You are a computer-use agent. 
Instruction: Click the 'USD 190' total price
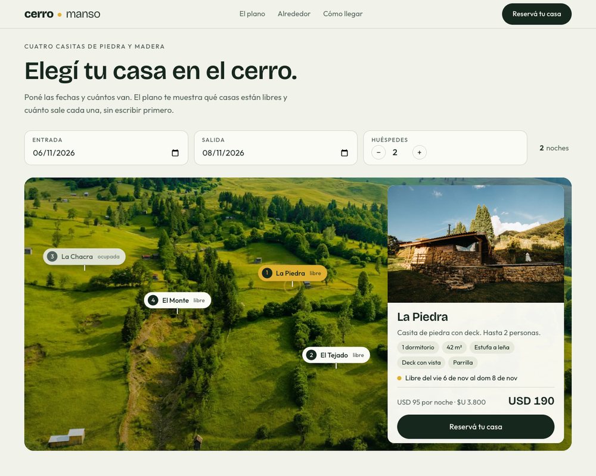531,401
